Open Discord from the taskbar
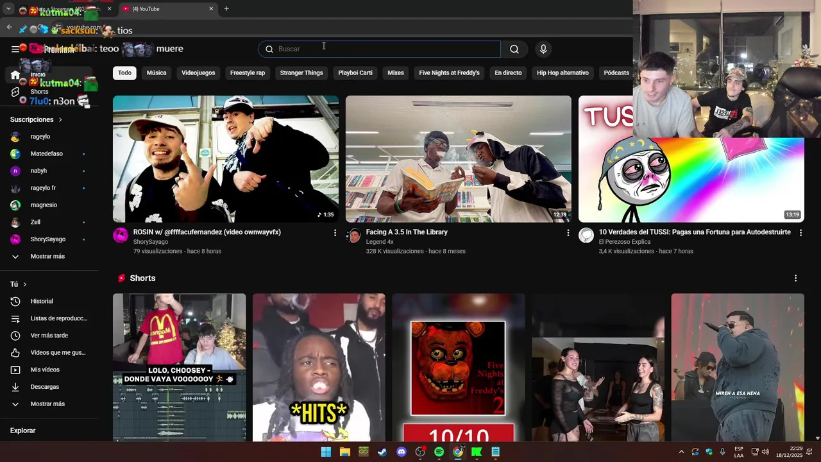The height and width of the screenshot is (462, 821). pyautogui.click(x=402, y=452)
